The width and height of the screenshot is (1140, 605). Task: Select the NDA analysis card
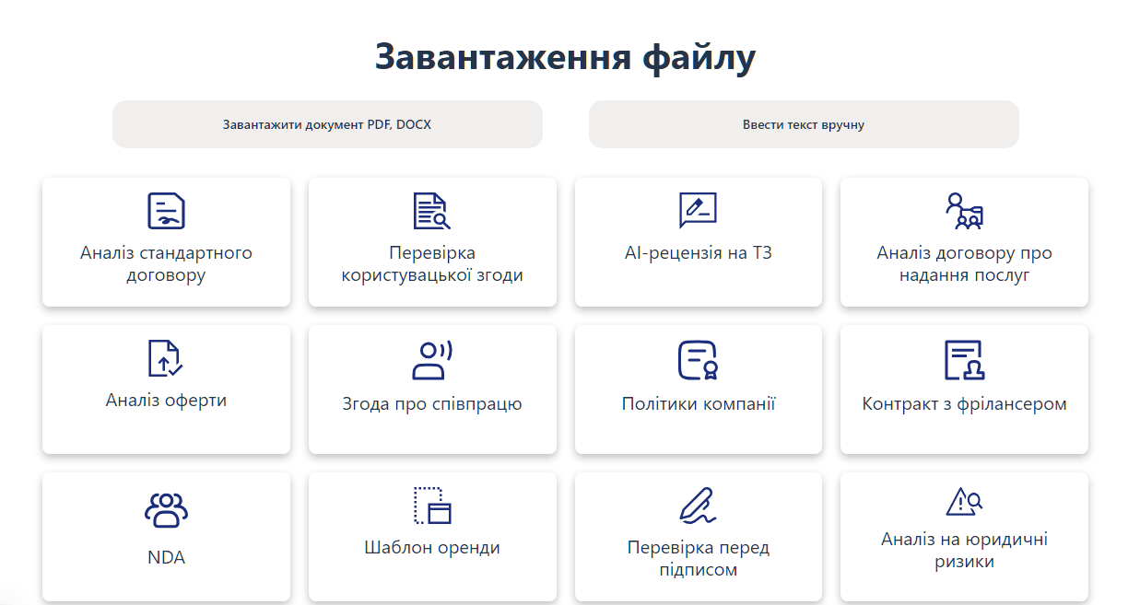[166, 536]
